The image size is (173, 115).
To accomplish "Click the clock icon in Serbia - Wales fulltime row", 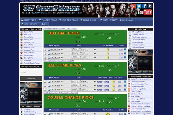I will click(x=49, y=53).
